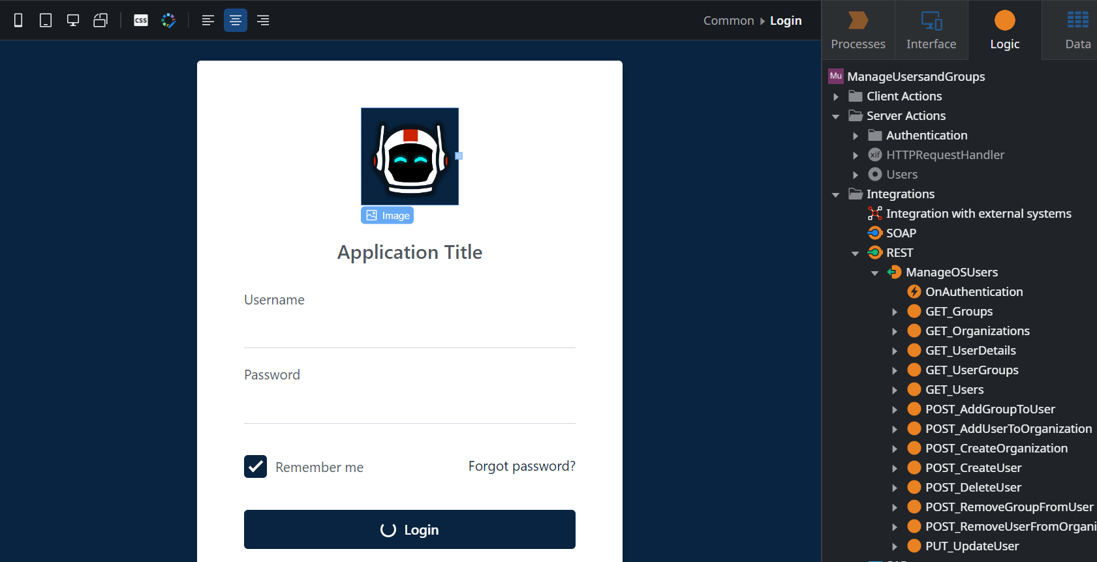The image size is (1097, 562).
Task: Select the tablet preview device icon
Action: (46, 20)
